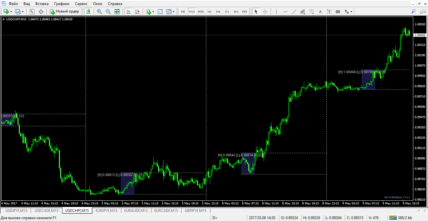This screenshot has width=428, height=221.
Task: Select the Crosshair tool
Action: (265, 12)
